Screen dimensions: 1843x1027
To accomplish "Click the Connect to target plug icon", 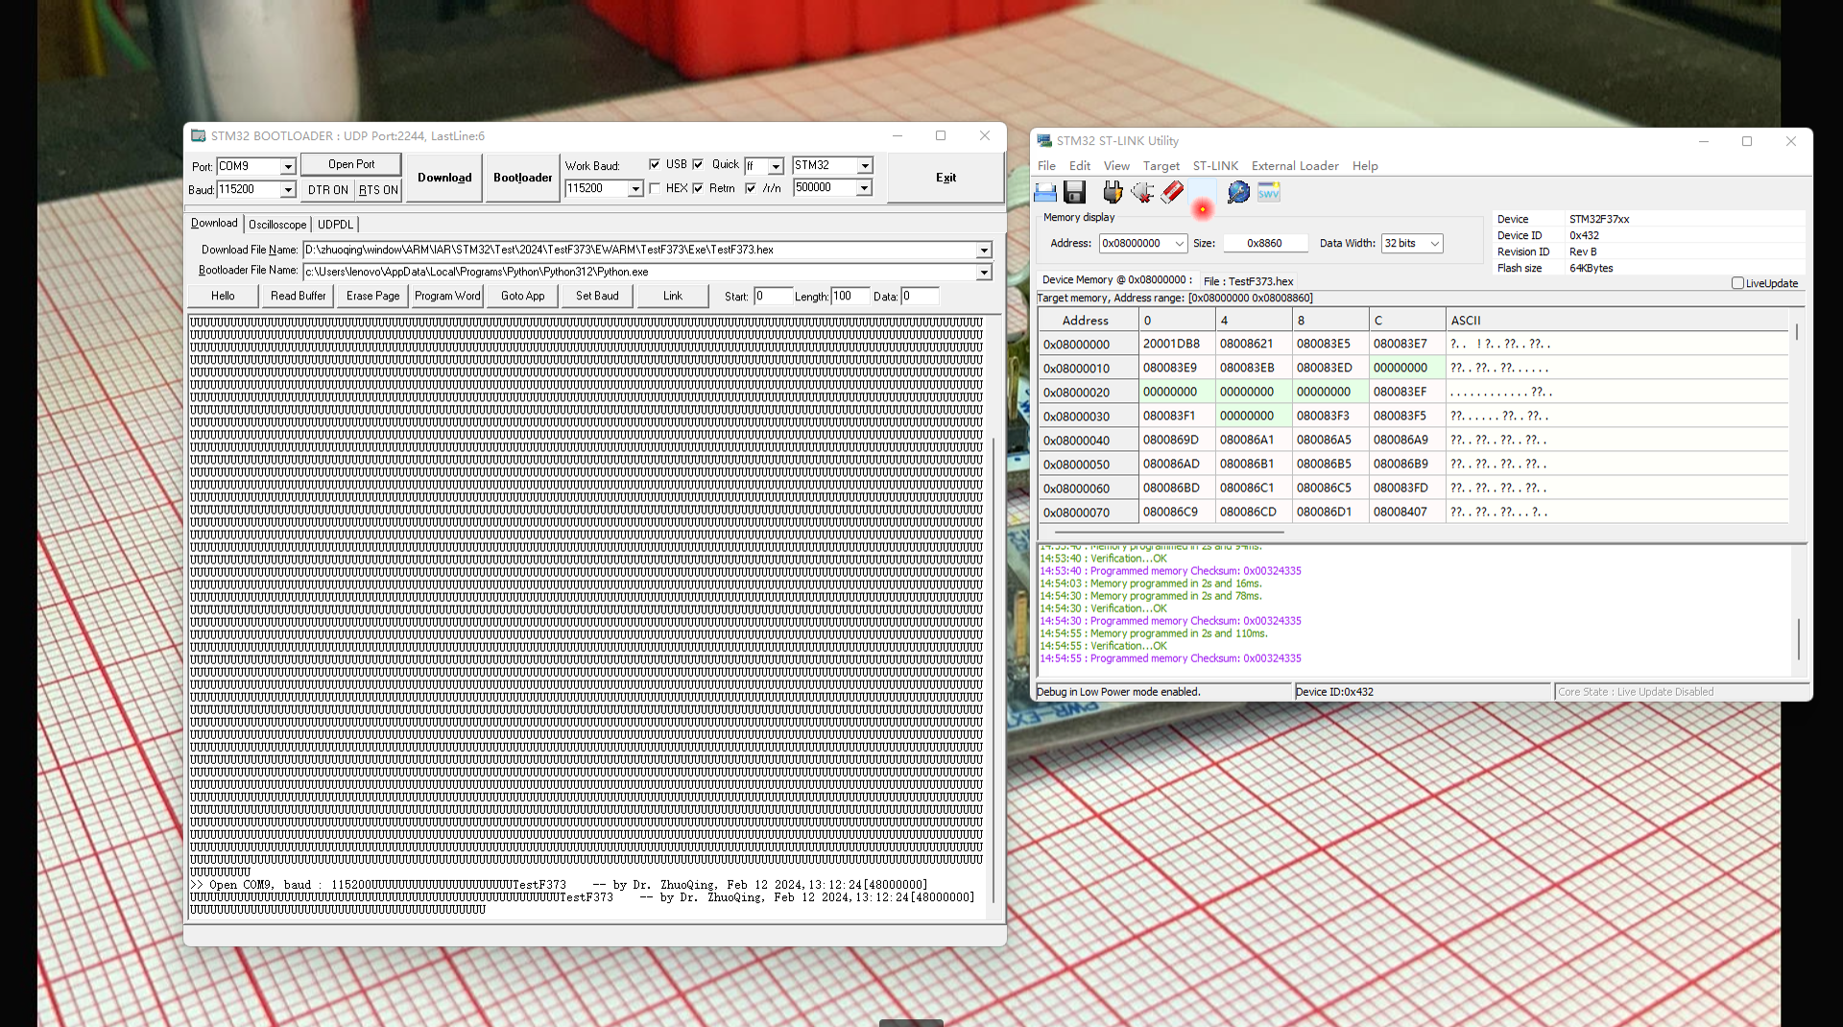I will click(1113, 193).
